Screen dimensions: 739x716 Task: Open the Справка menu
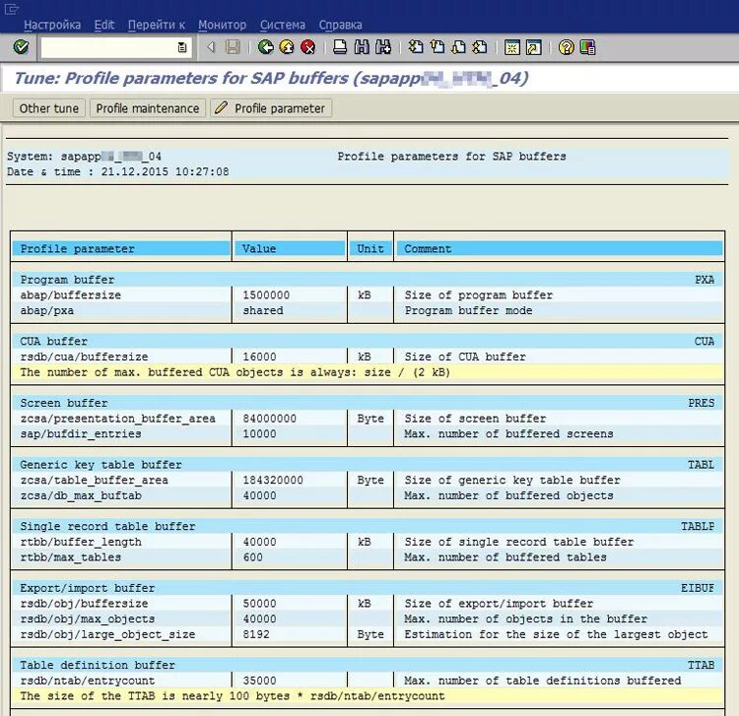click(340, 25)
